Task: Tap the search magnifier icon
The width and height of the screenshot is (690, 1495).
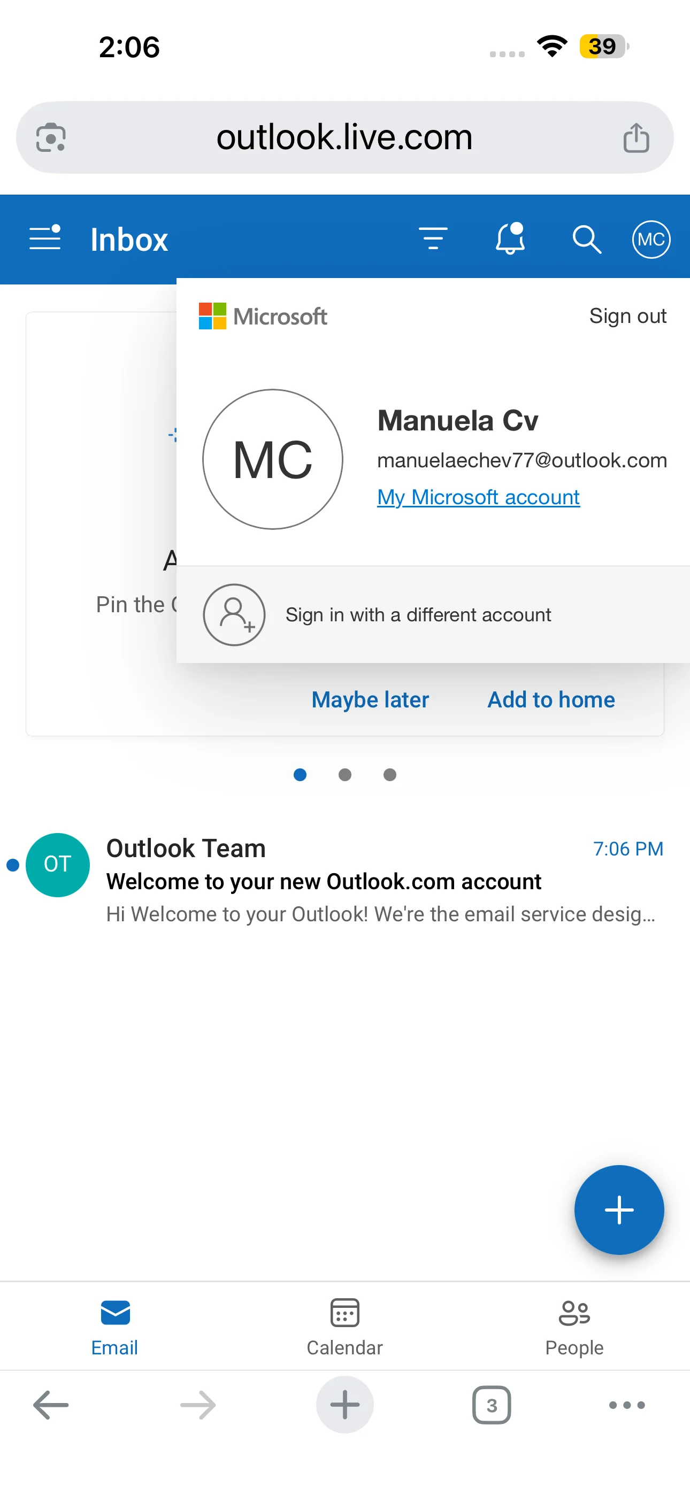Action: point(587,239)
